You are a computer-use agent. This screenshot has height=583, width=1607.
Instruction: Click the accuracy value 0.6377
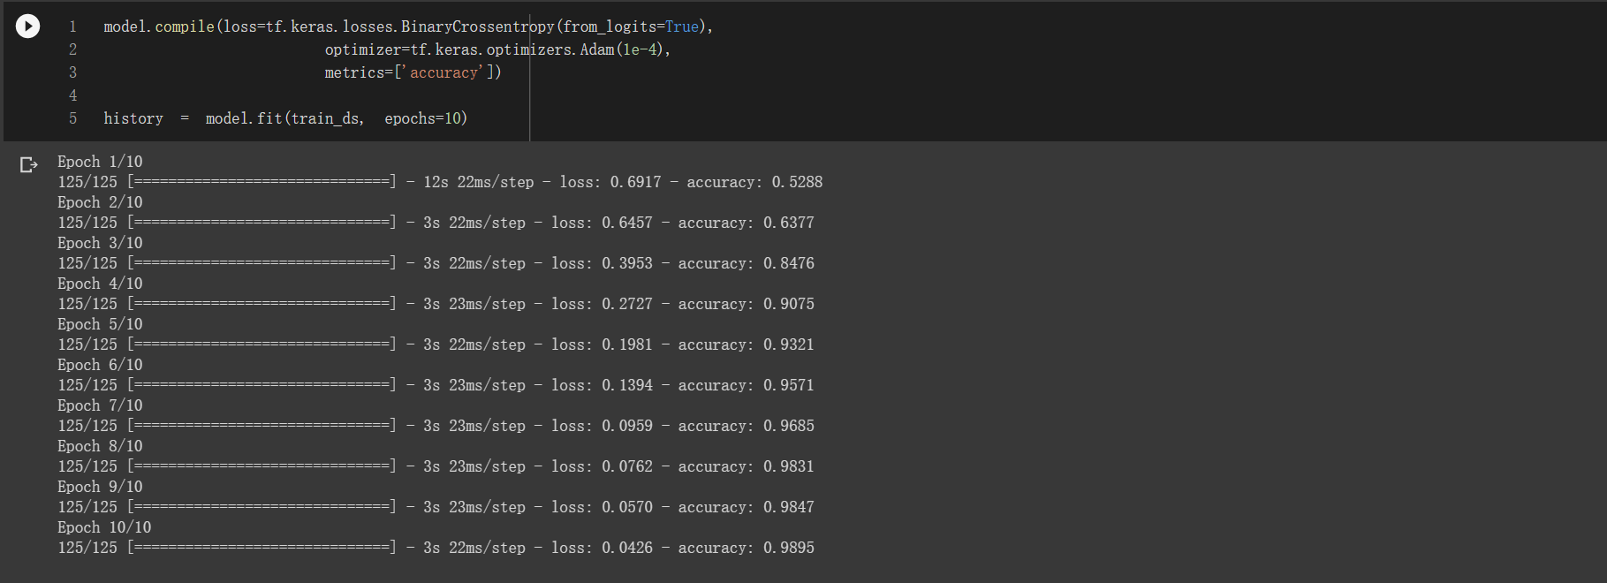789,223
